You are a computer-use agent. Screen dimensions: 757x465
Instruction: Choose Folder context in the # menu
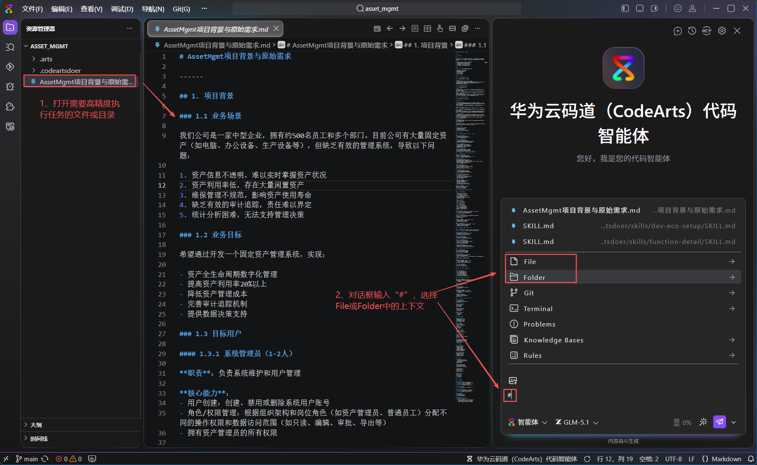click(x=623, y=277)
